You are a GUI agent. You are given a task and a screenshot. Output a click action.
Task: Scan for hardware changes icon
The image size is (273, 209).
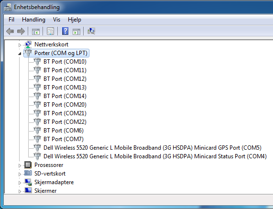pyautogui.click(x=91, y=31)
